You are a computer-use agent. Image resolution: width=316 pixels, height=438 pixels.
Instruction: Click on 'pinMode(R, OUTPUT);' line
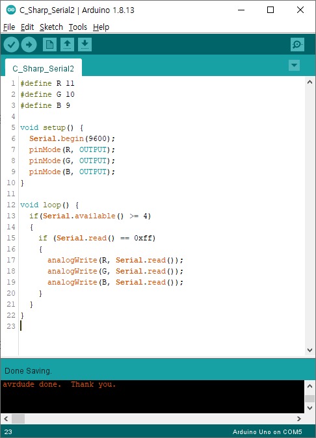[x=72, y=149]
